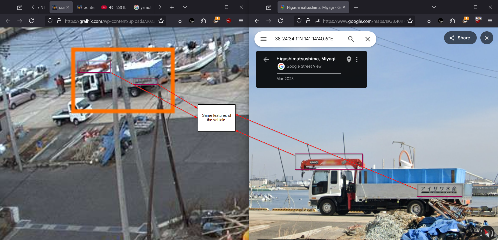Open Pocket save icon in left window toolbar
The width and height of the screenshot is (498, 240).
pyautogui.click(x=180, y=21)
